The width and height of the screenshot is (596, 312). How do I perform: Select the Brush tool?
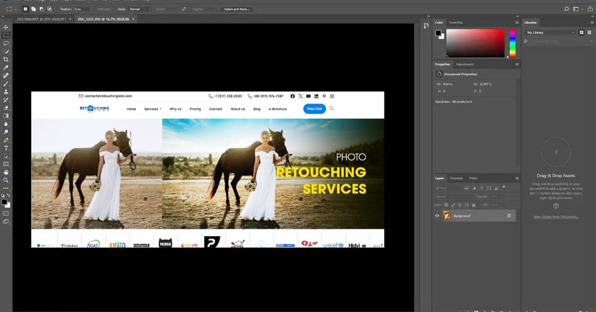click(6, 83)
